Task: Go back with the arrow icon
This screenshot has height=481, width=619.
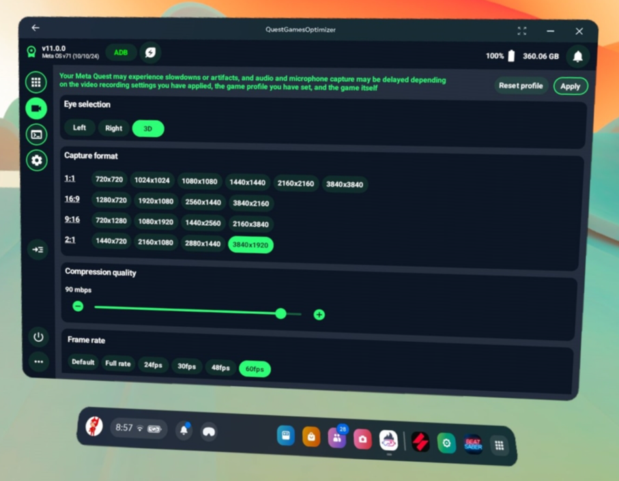Action: tap(35, 27)
